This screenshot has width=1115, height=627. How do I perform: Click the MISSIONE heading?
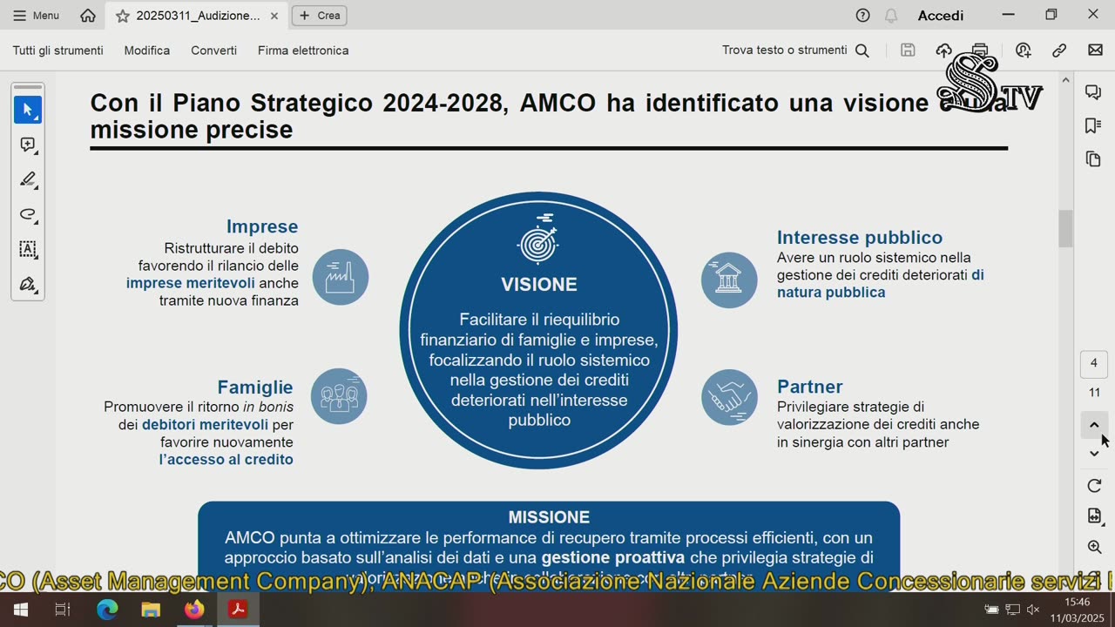[x=549, y=517]
